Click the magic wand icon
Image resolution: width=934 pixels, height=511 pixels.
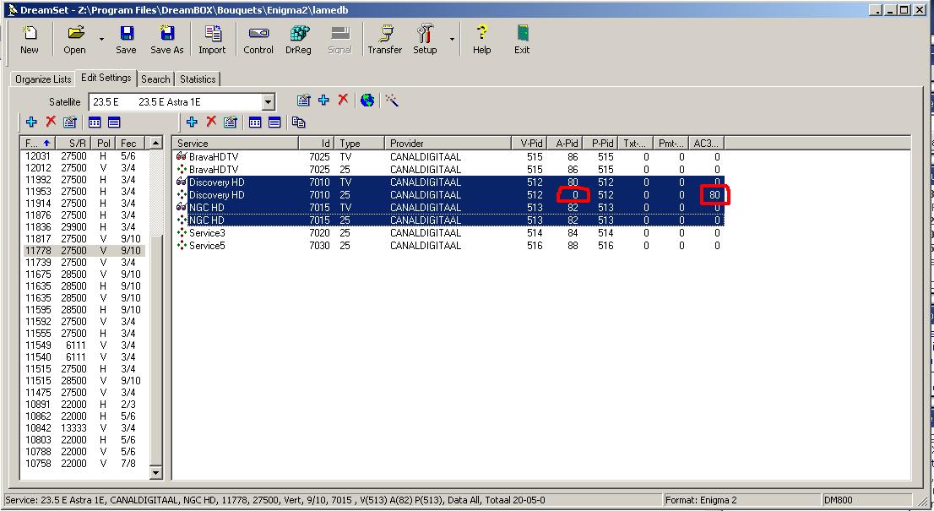[x=391, y=101]
